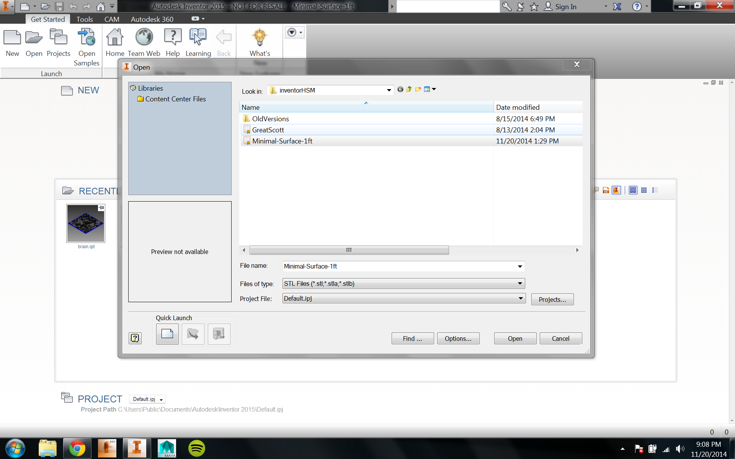Click the Open button to open file
735x459 pixels.
[x=514, y=338]
